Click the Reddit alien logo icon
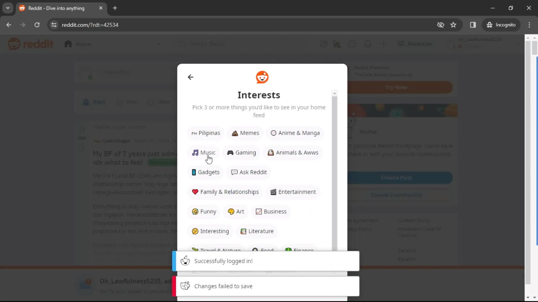This screenshot has width=538, height=302. click(x=262, y=77)
